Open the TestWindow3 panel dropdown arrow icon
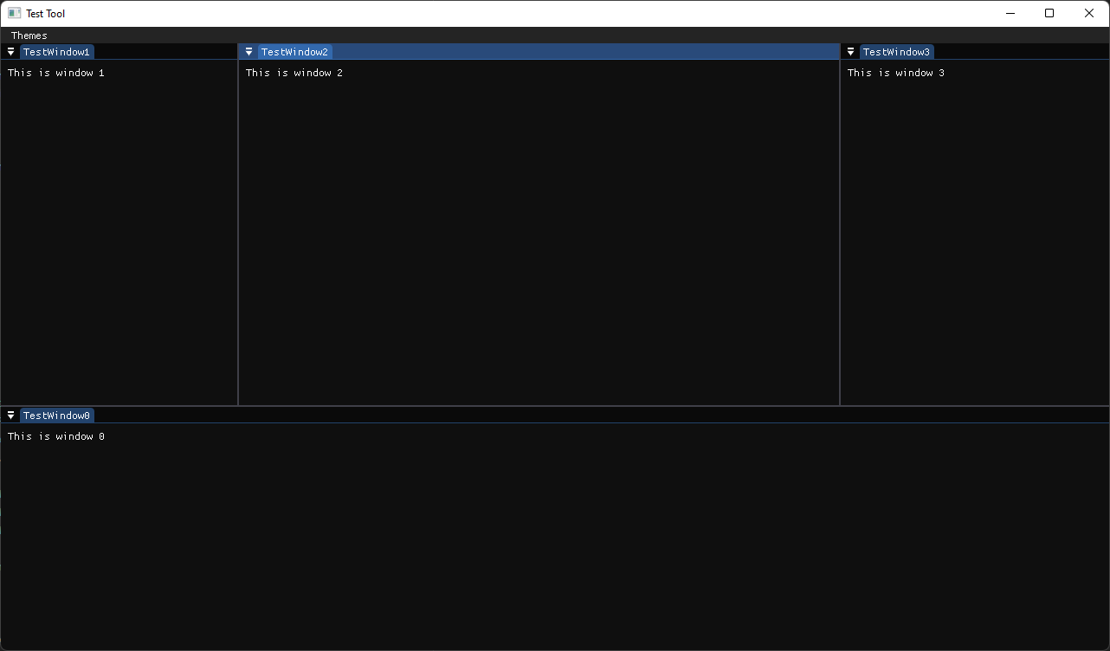 (x=850, y=51)
